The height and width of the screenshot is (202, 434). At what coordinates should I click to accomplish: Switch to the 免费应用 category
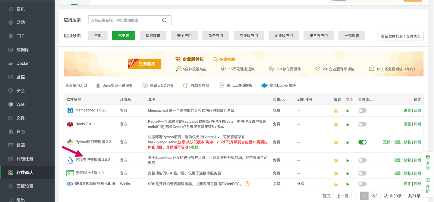216,36
